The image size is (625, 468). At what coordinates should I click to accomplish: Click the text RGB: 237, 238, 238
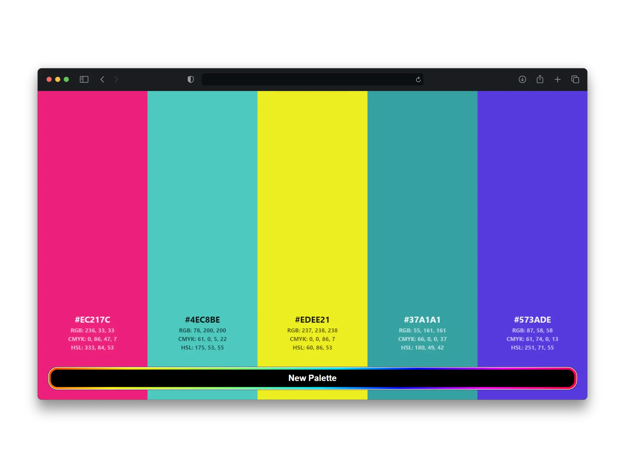[x=312, y=330]
